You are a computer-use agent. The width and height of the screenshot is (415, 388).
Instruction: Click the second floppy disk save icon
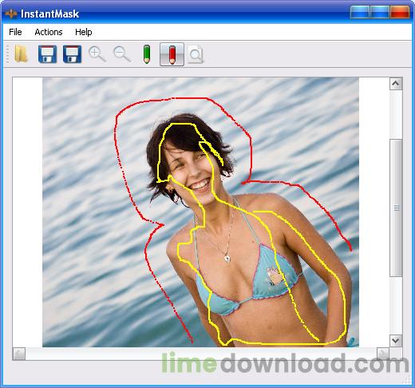(x=72, y=54)
